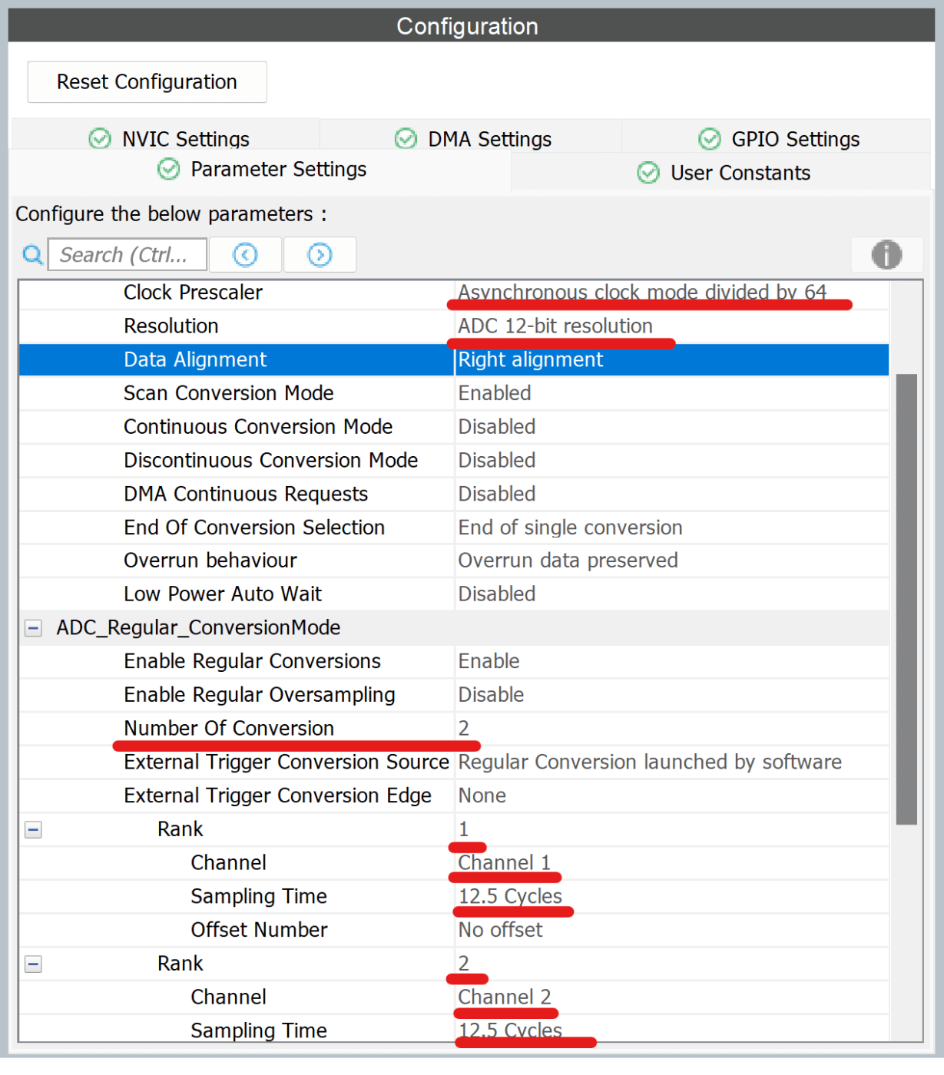Click the green check icon on GPIO Settings

point(707,138)
